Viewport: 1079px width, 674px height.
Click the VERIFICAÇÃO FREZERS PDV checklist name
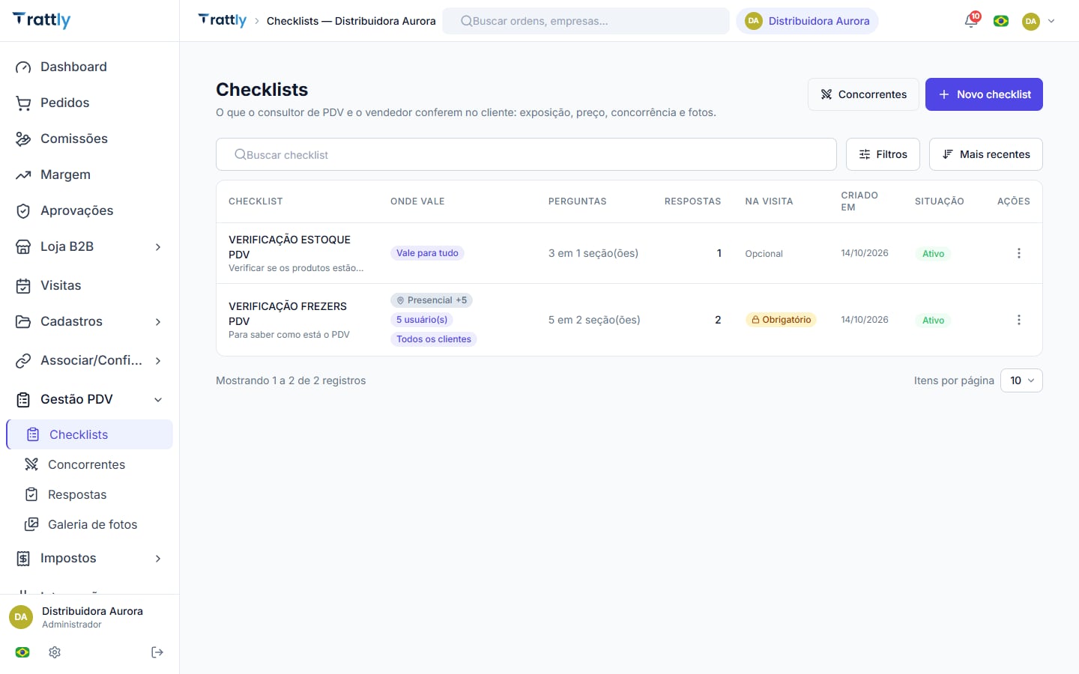pyautogui.click(x=288, y=313)
